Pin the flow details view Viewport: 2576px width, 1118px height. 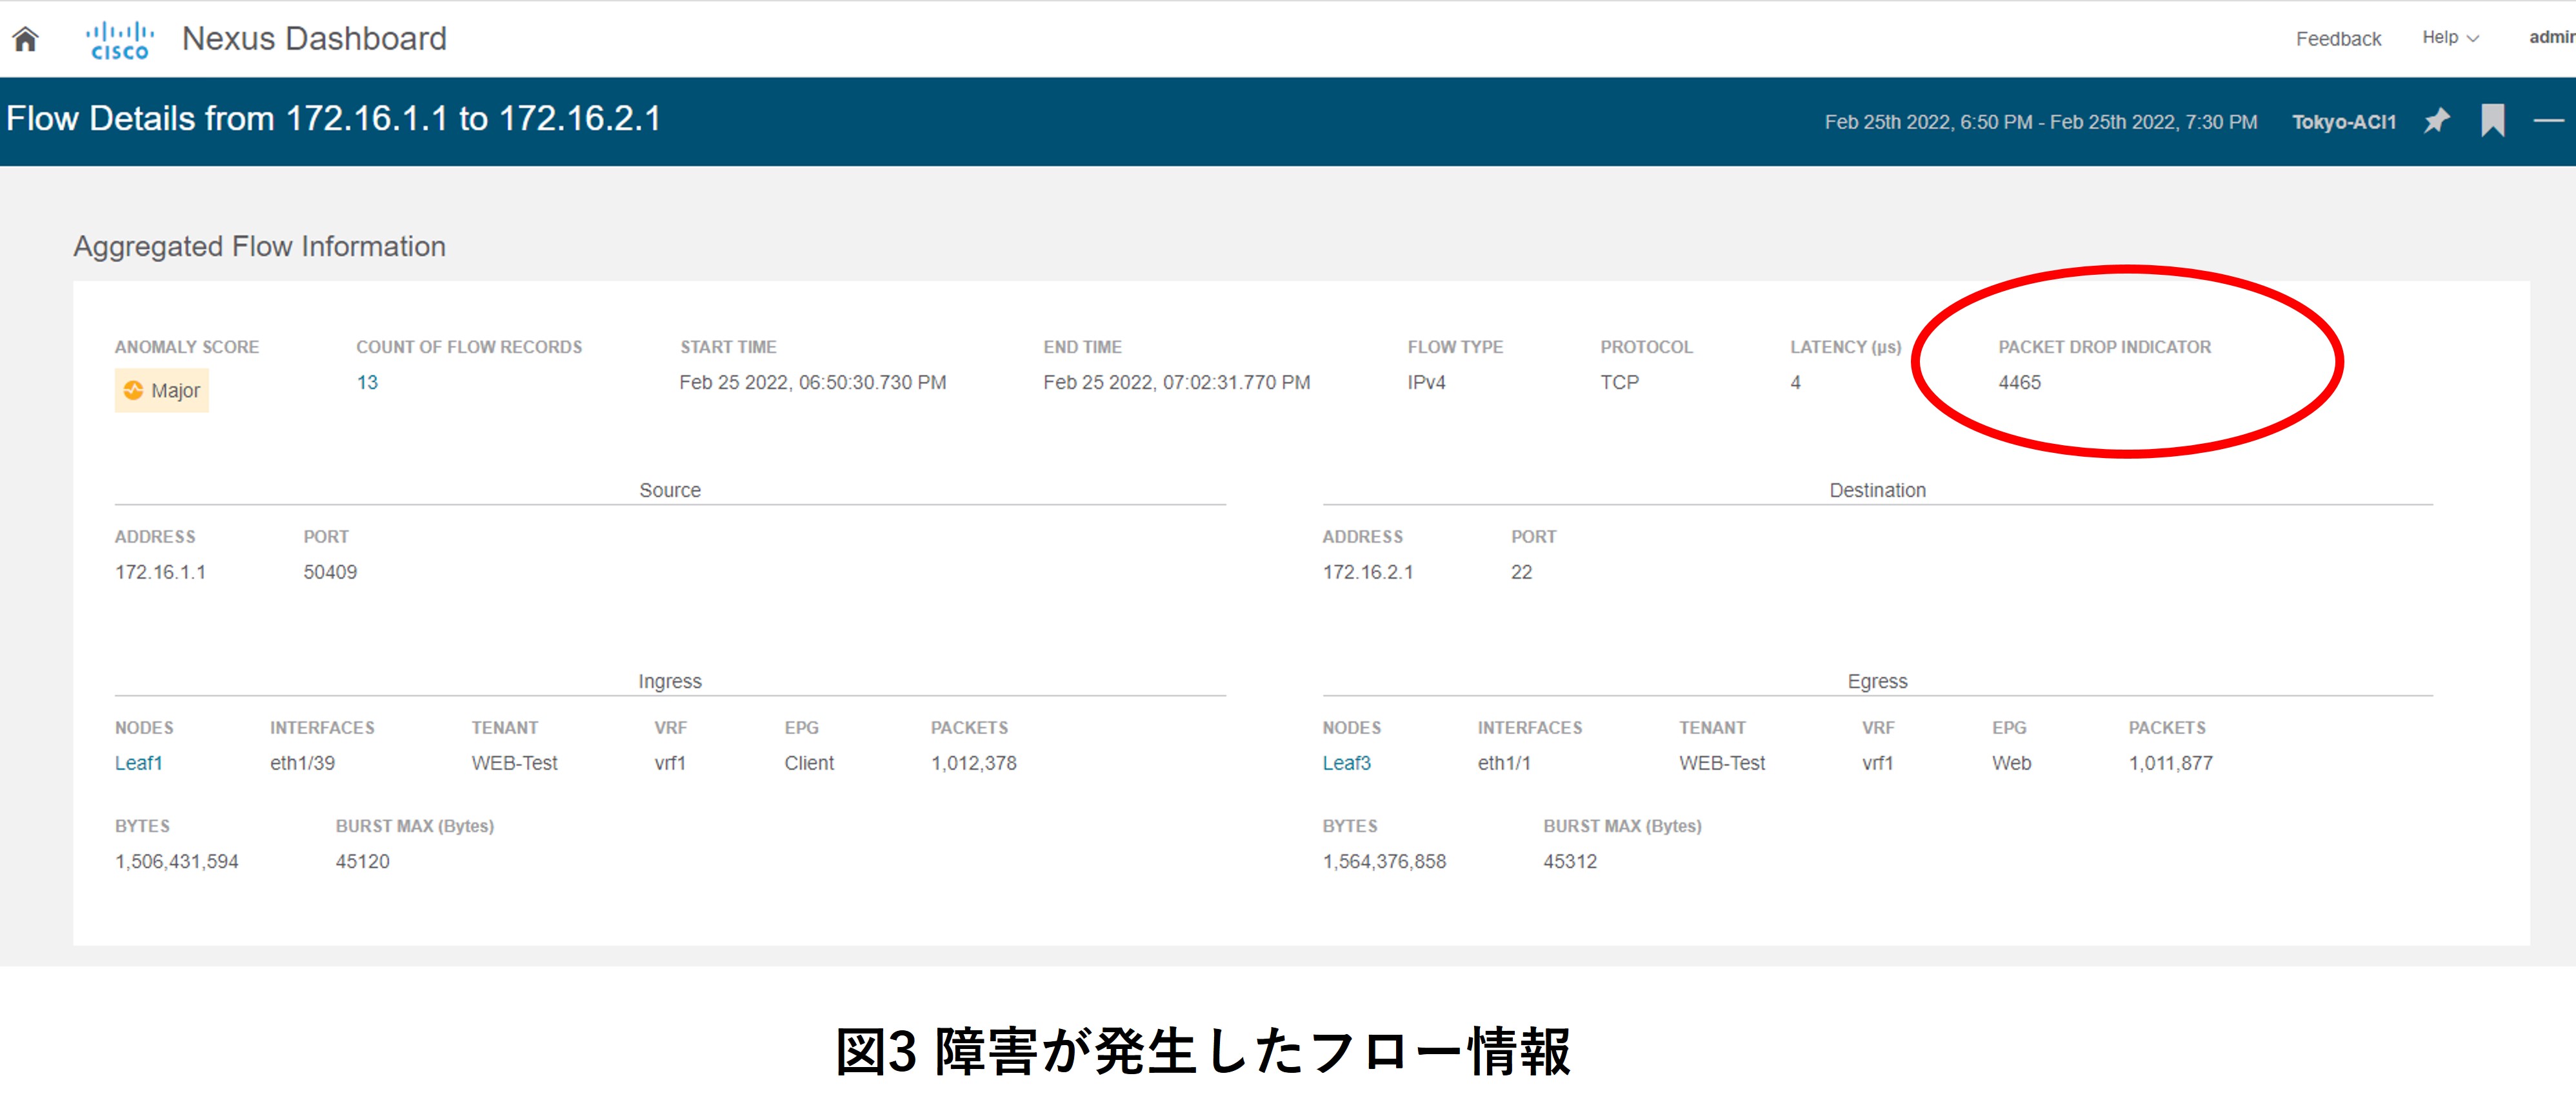click(2437, 121)
